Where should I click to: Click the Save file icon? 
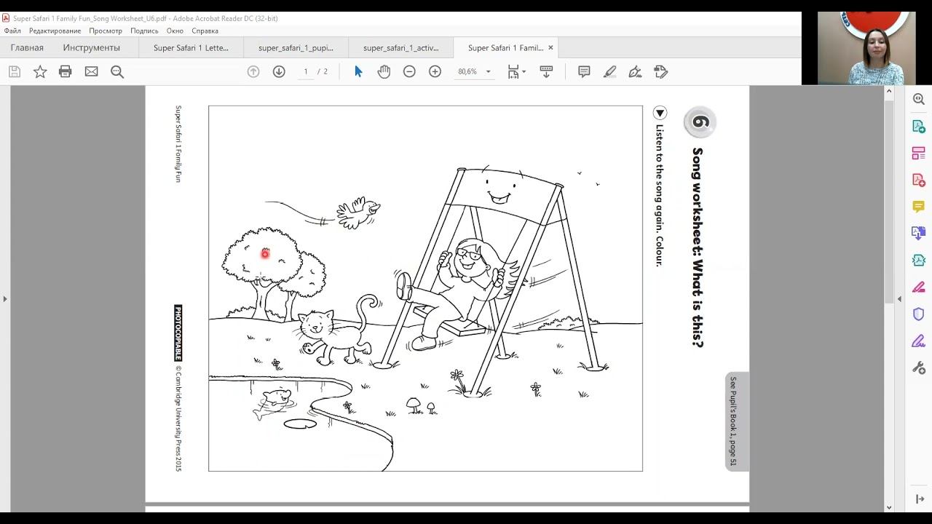click(x=15, y=71)
